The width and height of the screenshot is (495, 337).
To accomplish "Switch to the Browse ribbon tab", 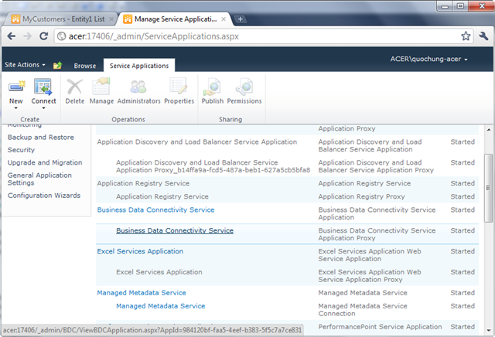I will coord(84,66).
